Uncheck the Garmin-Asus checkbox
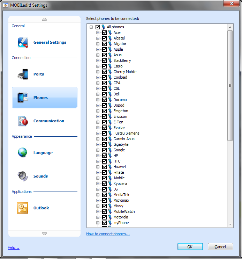This screenshot has height=259, width=242. tap(105, 139)
